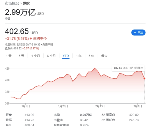The height and width of the screenshot is (126, 152).
Task: Click the 52 周高点 value 420.82
Action: pyautogui.click(x=134, y=115)
